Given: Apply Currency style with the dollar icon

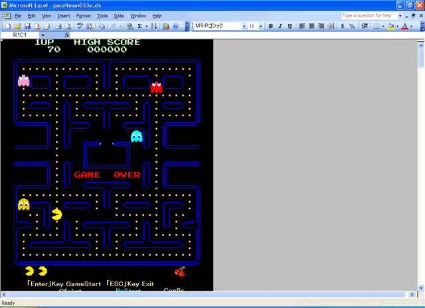Looking at the screenshot, I should [x=342, y=26].
